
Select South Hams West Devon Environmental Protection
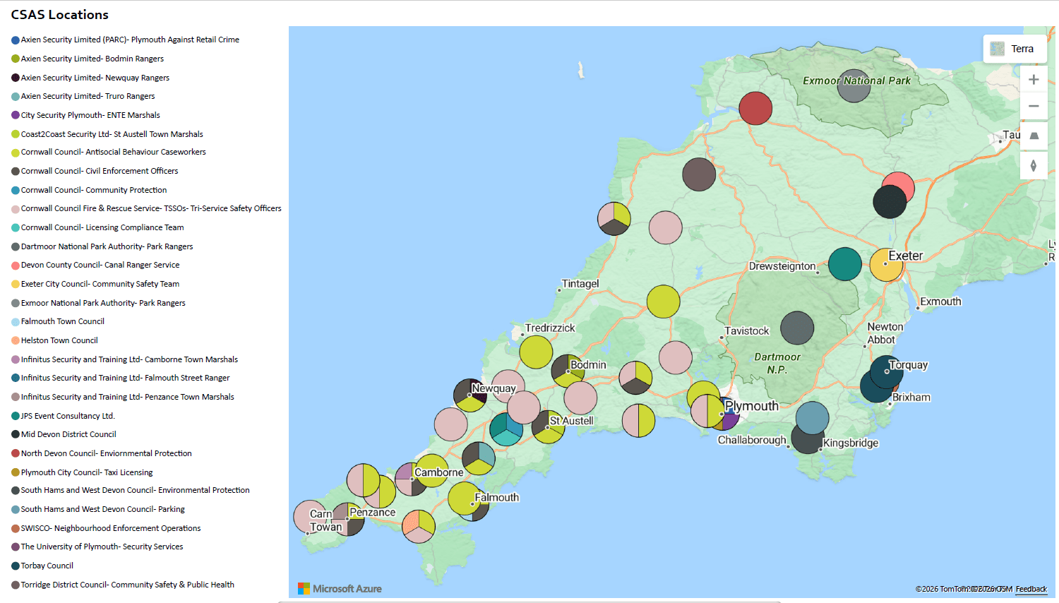pos(135,490)
